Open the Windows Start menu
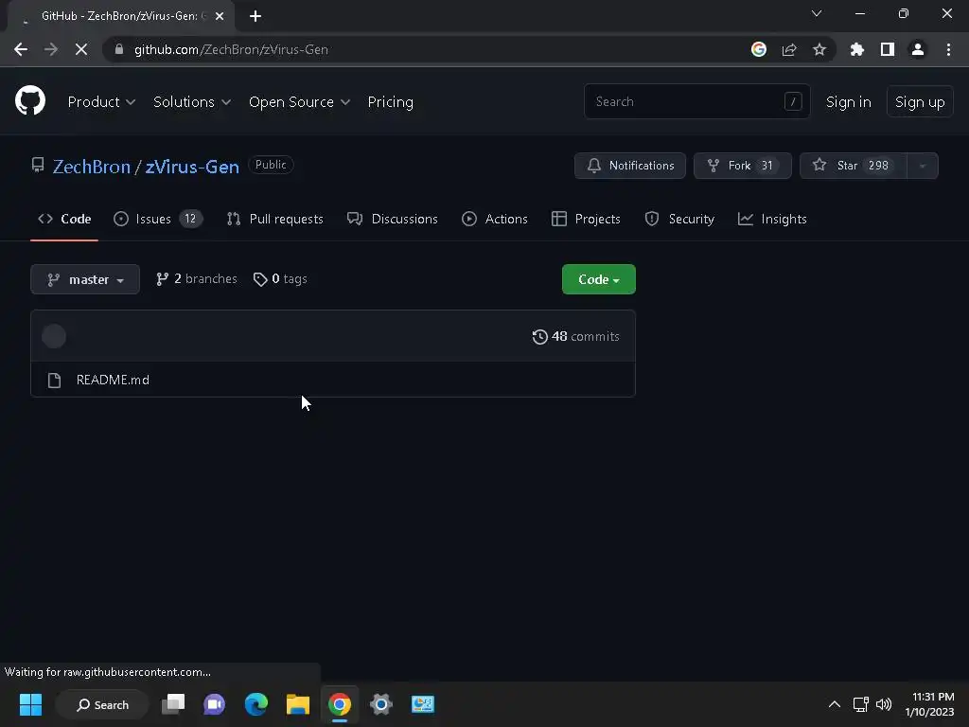The image size is (969, 727). pos(30,704)
